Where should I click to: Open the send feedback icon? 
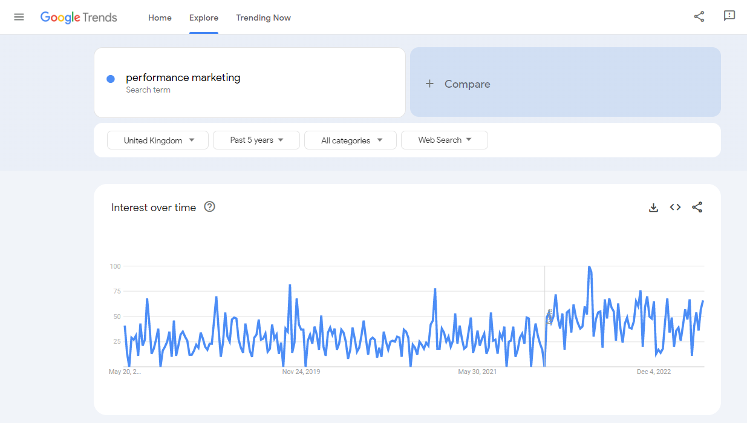[729, 16]
